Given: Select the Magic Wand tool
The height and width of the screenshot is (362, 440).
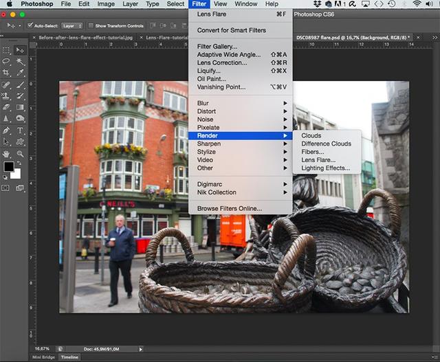Looking at the screenshot, I should 20,62.
